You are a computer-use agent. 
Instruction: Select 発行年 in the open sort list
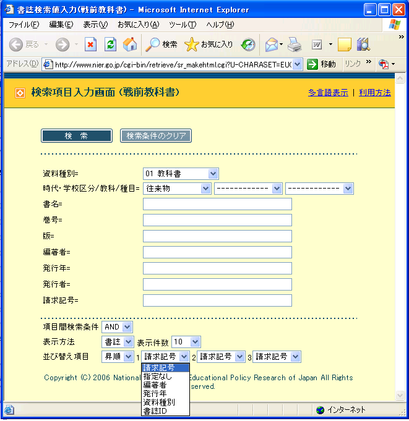[165, 394]
